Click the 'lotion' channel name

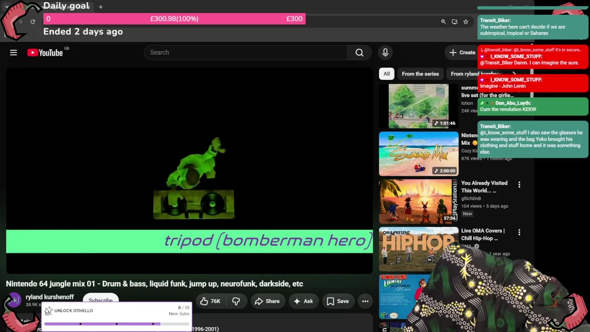(467, 103)
